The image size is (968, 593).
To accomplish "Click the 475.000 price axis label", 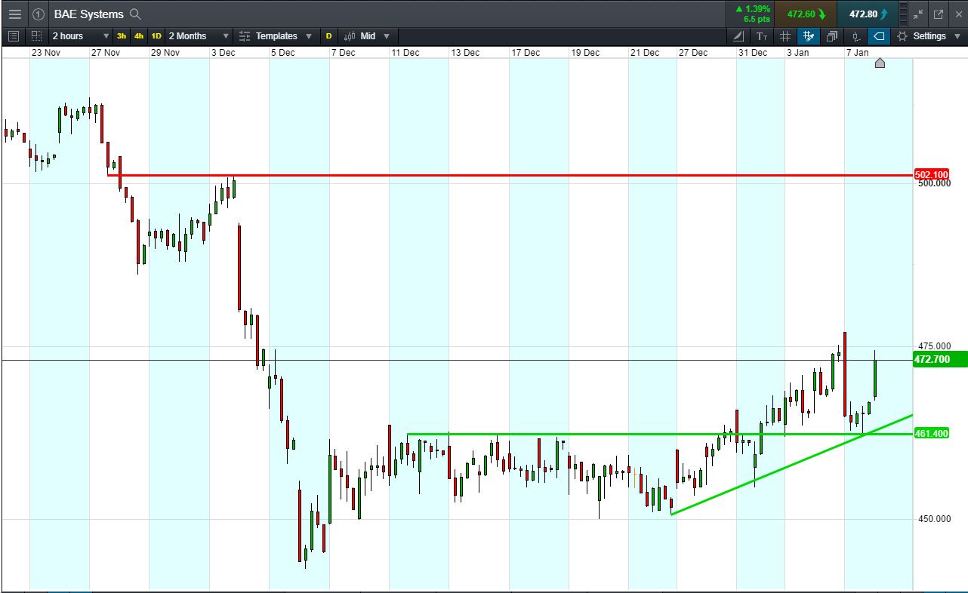I will tap(933, 347).
